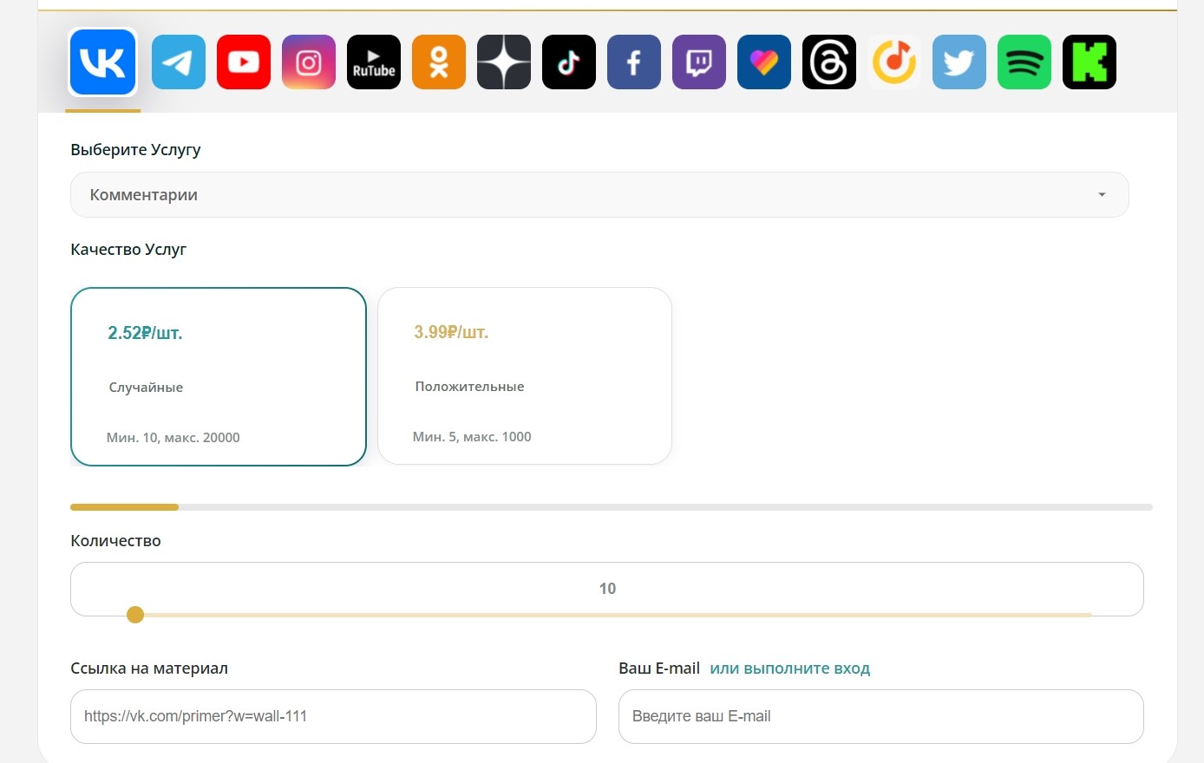
Task: Choose the Dzen four-point star icon
Action: click(504, 62)
